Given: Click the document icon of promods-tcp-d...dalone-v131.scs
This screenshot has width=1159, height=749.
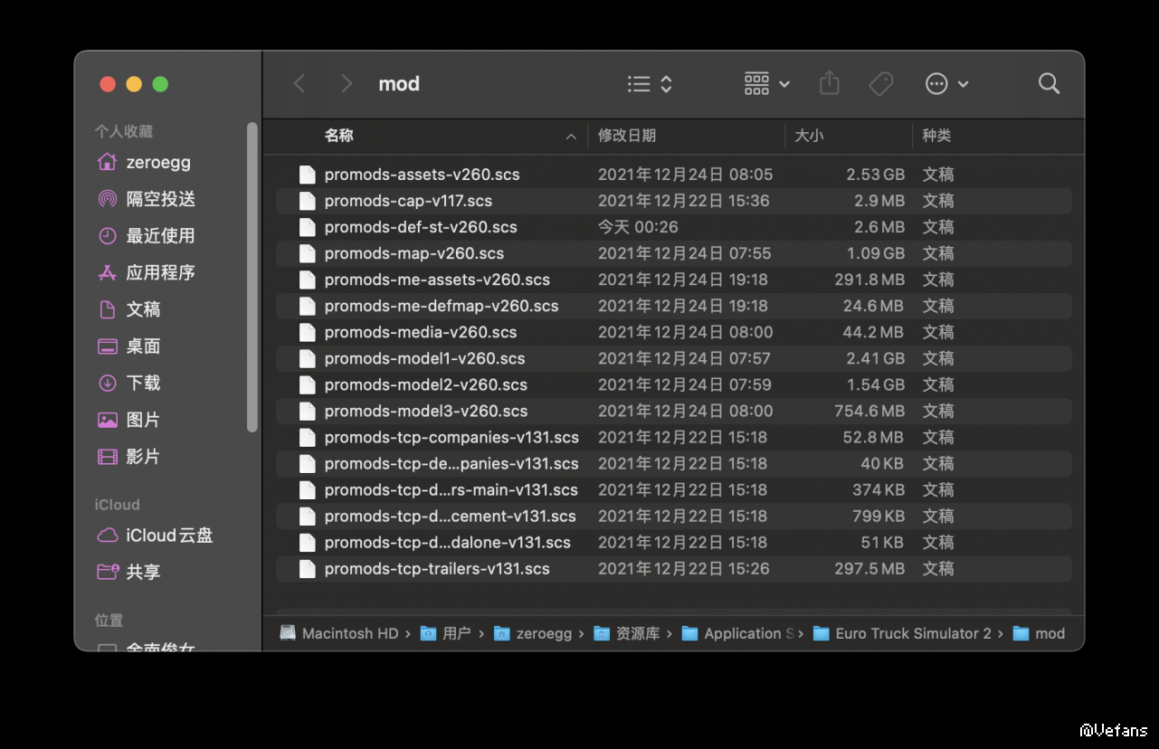Looking at the screenshot, I should (308, 543).
